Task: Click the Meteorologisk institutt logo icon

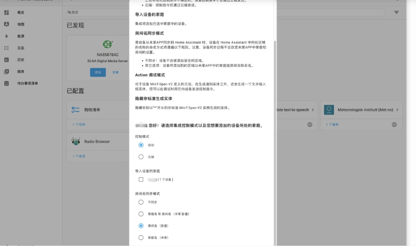Action: pos(329,110)
